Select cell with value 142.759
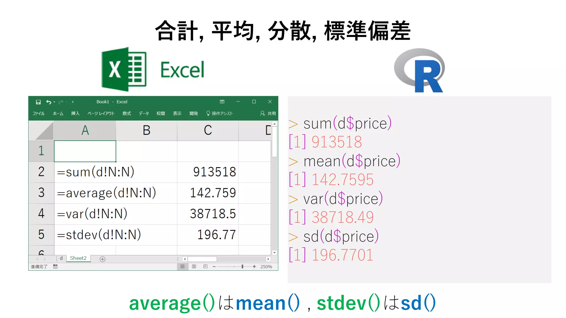This screenshot has width=566, height=318. 208,193
